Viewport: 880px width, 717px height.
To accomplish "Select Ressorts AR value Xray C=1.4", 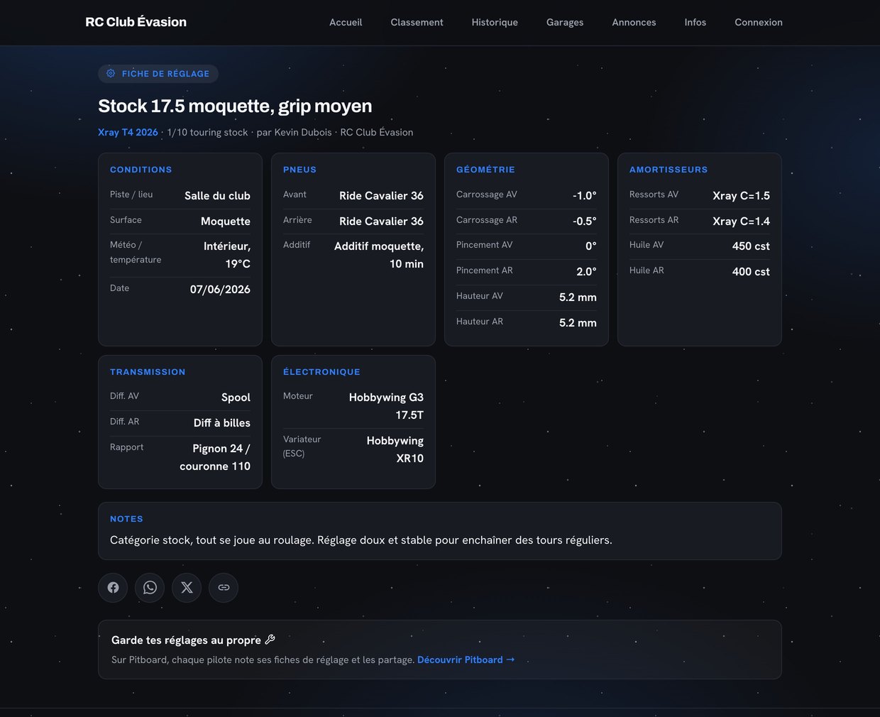I will pos(741,221).
